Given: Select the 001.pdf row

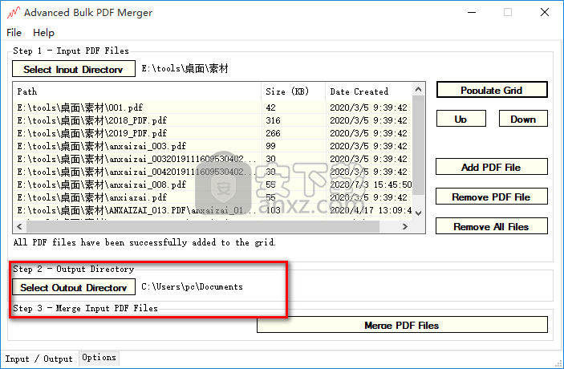Looking at the screenshot, I should (x=213, y=107).
